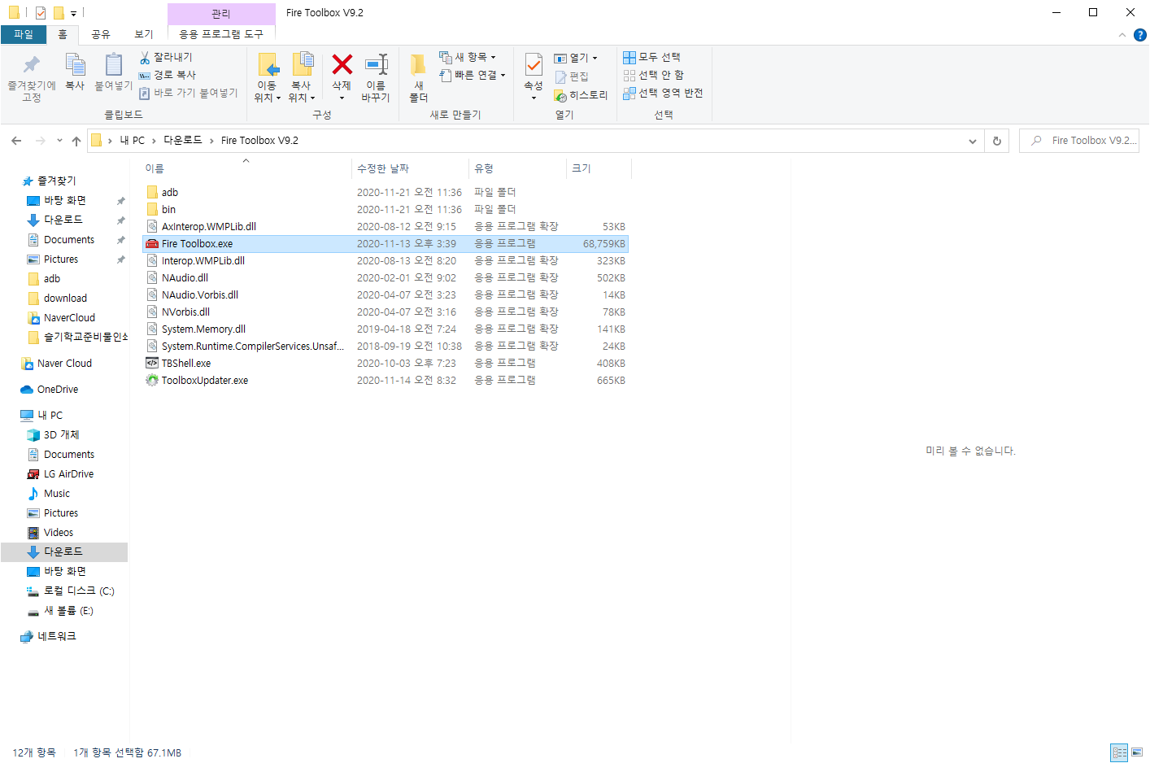This screenshot has height=763, width=1150.
Task: Switch to the View (보기) tab
Action: tap(144, 34)
